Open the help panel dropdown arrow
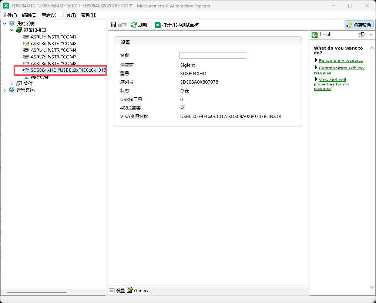This screenshot has height=303, width=376. pos(371,35)
